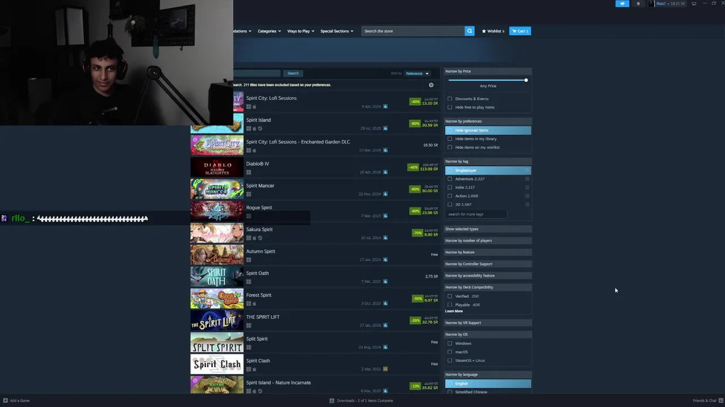Click the Add a Game plus icon

coord(6,401)
